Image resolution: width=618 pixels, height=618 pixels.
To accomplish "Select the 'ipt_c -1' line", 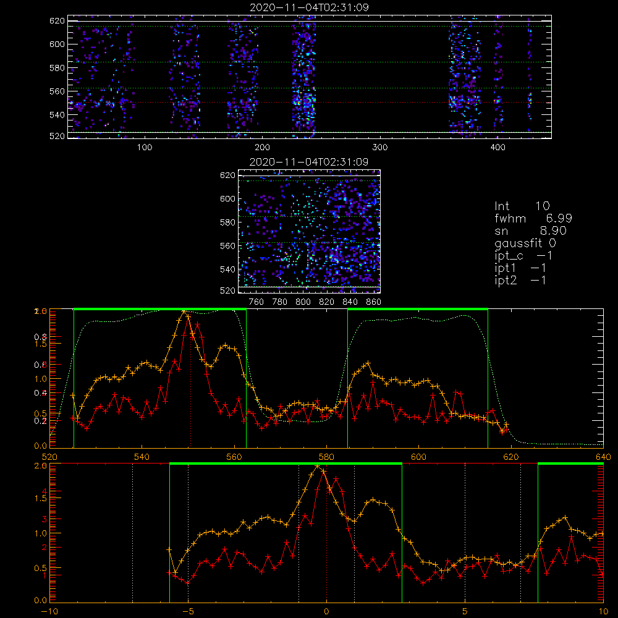I will tap(523, 256).
